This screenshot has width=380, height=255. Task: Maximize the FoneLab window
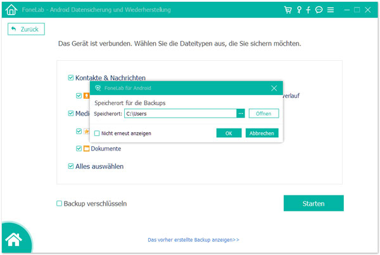357,10
